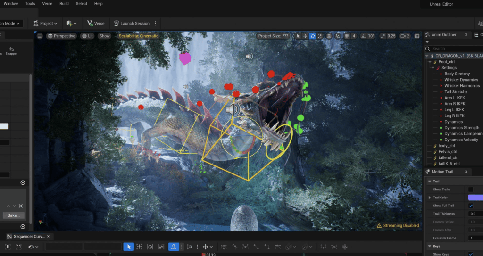
Task: Click the curve editor lattice deform tool
Action: pos(161,247)
